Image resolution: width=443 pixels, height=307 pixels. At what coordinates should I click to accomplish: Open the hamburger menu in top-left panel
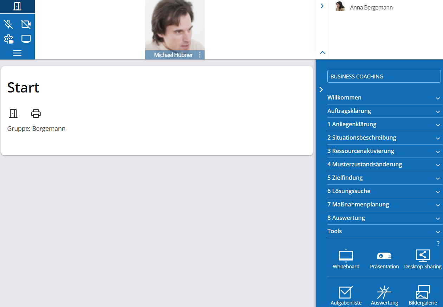coord(17,53)
